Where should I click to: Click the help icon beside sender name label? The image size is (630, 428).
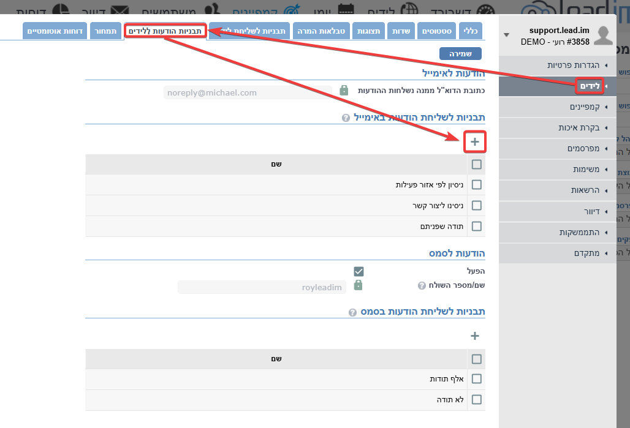[x=422, y=285]
